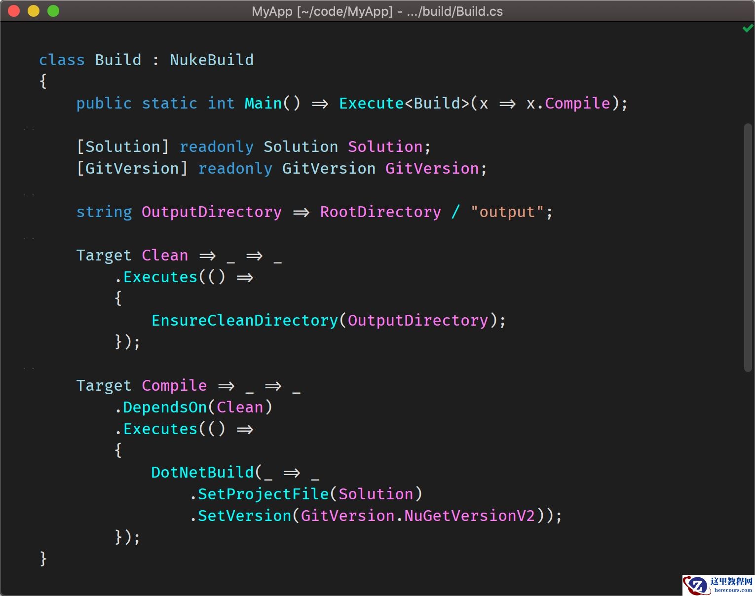Click the Build.cs title bar text

[377, 11]
